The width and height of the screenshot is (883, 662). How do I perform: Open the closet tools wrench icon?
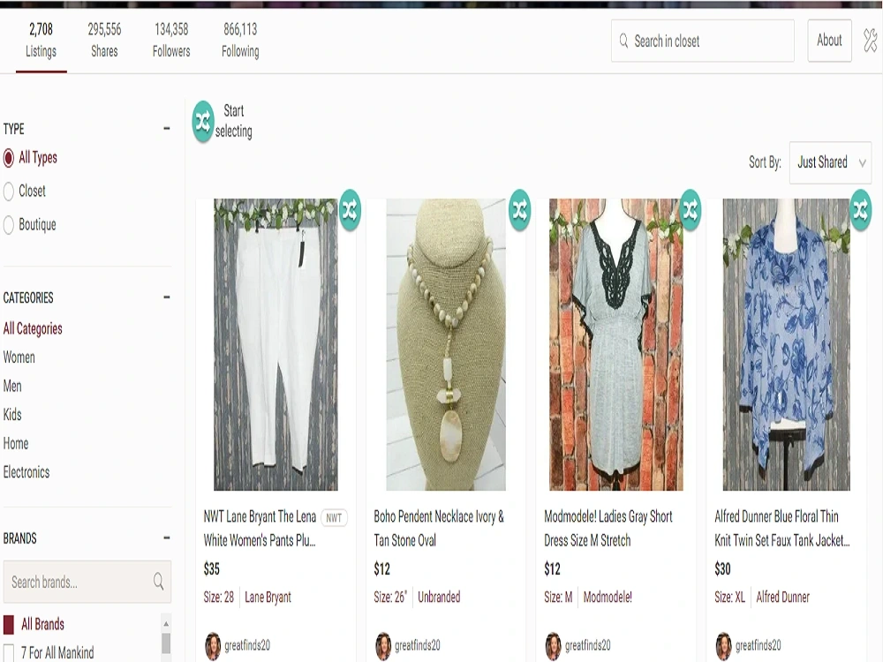click(x=869, y=40)
